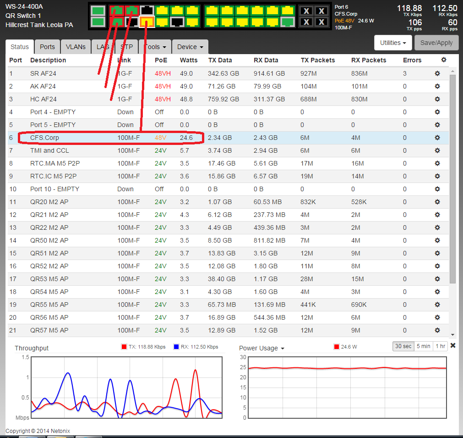The width and height of the screenshot is (463, 438).
Task: Open gear icon for QR20 M2 AP
Action: [437, 202]
